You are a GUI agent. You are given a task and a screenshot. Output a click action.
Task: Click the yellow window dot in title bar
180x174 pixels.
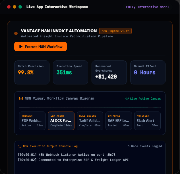[15, 7]
